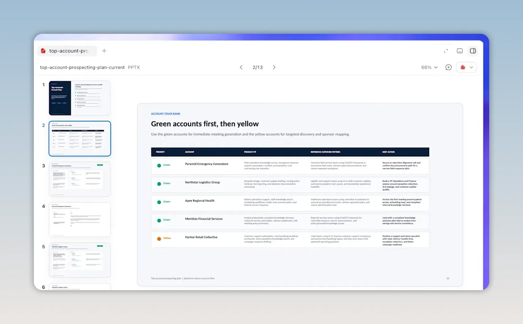Viewport: 523px width, 324px height.
Task: Click the green status dot for Apex Regional Health
Action: pyautogui.click(x=159, y=202)
